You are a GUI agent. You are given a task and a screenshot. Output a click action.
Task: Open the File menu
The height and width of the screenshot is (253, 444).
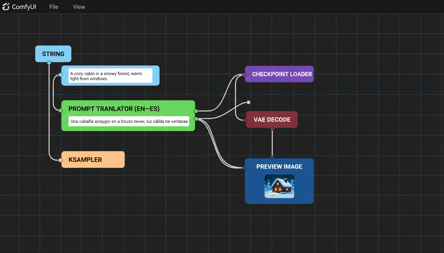coord(54,7)
